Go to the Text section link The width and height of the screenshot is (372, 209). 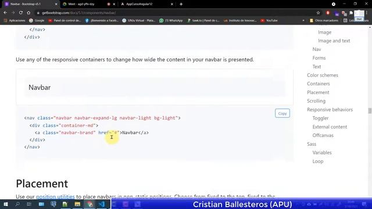[316, 67]
